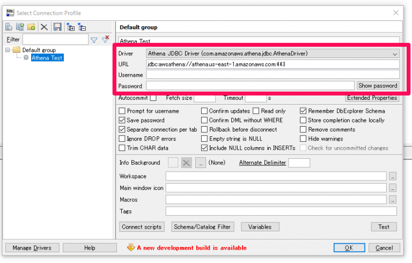
Task: Click the Cancel button
Action: pos(384,248)
